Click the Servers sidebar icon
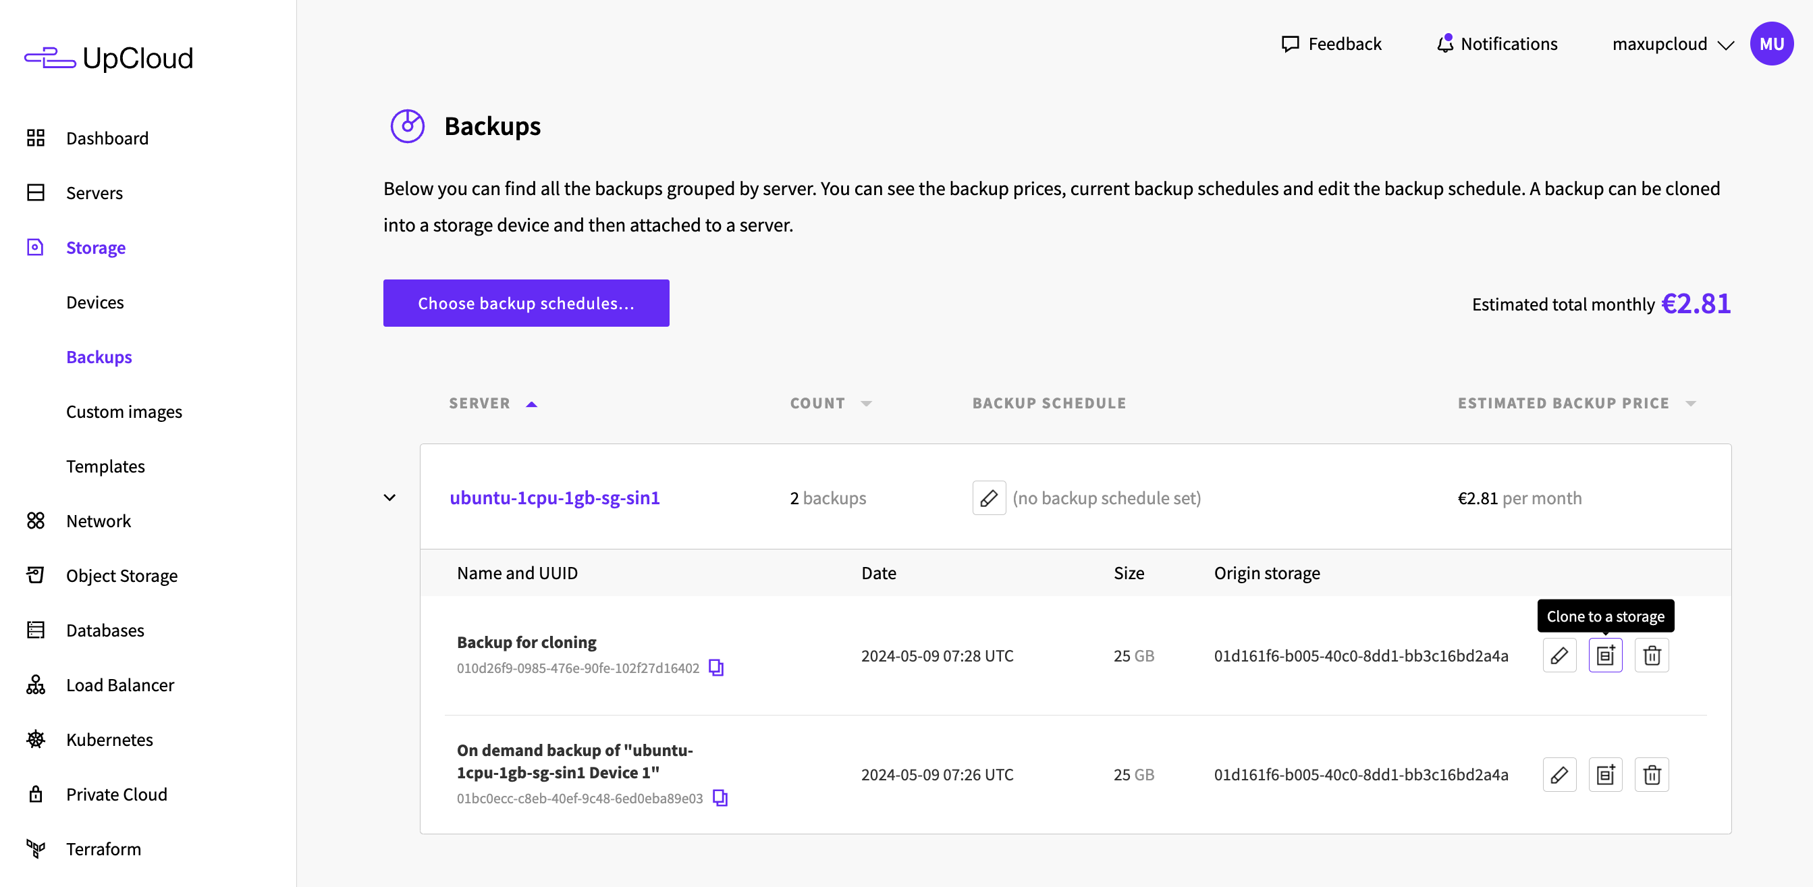The height and width of the screenshot is (887, 1813). (x=36, y=193)
